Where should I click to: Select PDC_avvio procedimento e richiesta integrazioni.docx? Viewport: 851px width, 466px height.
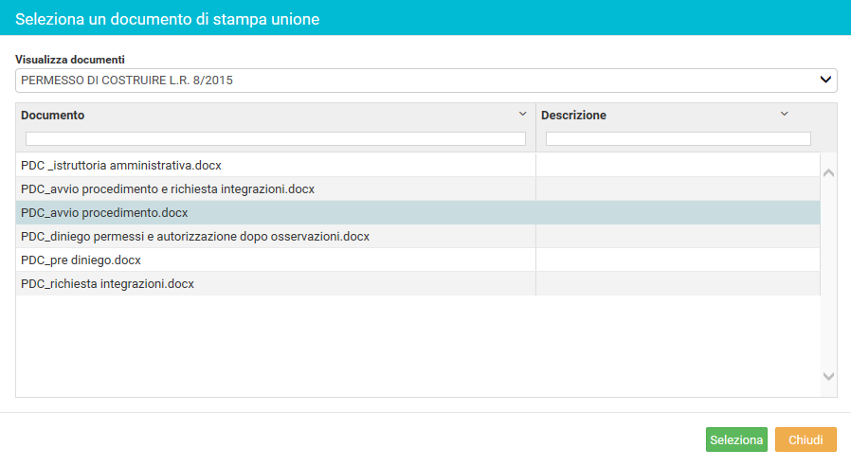click(418, 188)
